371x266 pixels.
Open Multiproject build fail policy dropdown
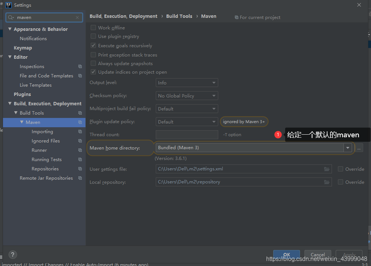(187, 109)
